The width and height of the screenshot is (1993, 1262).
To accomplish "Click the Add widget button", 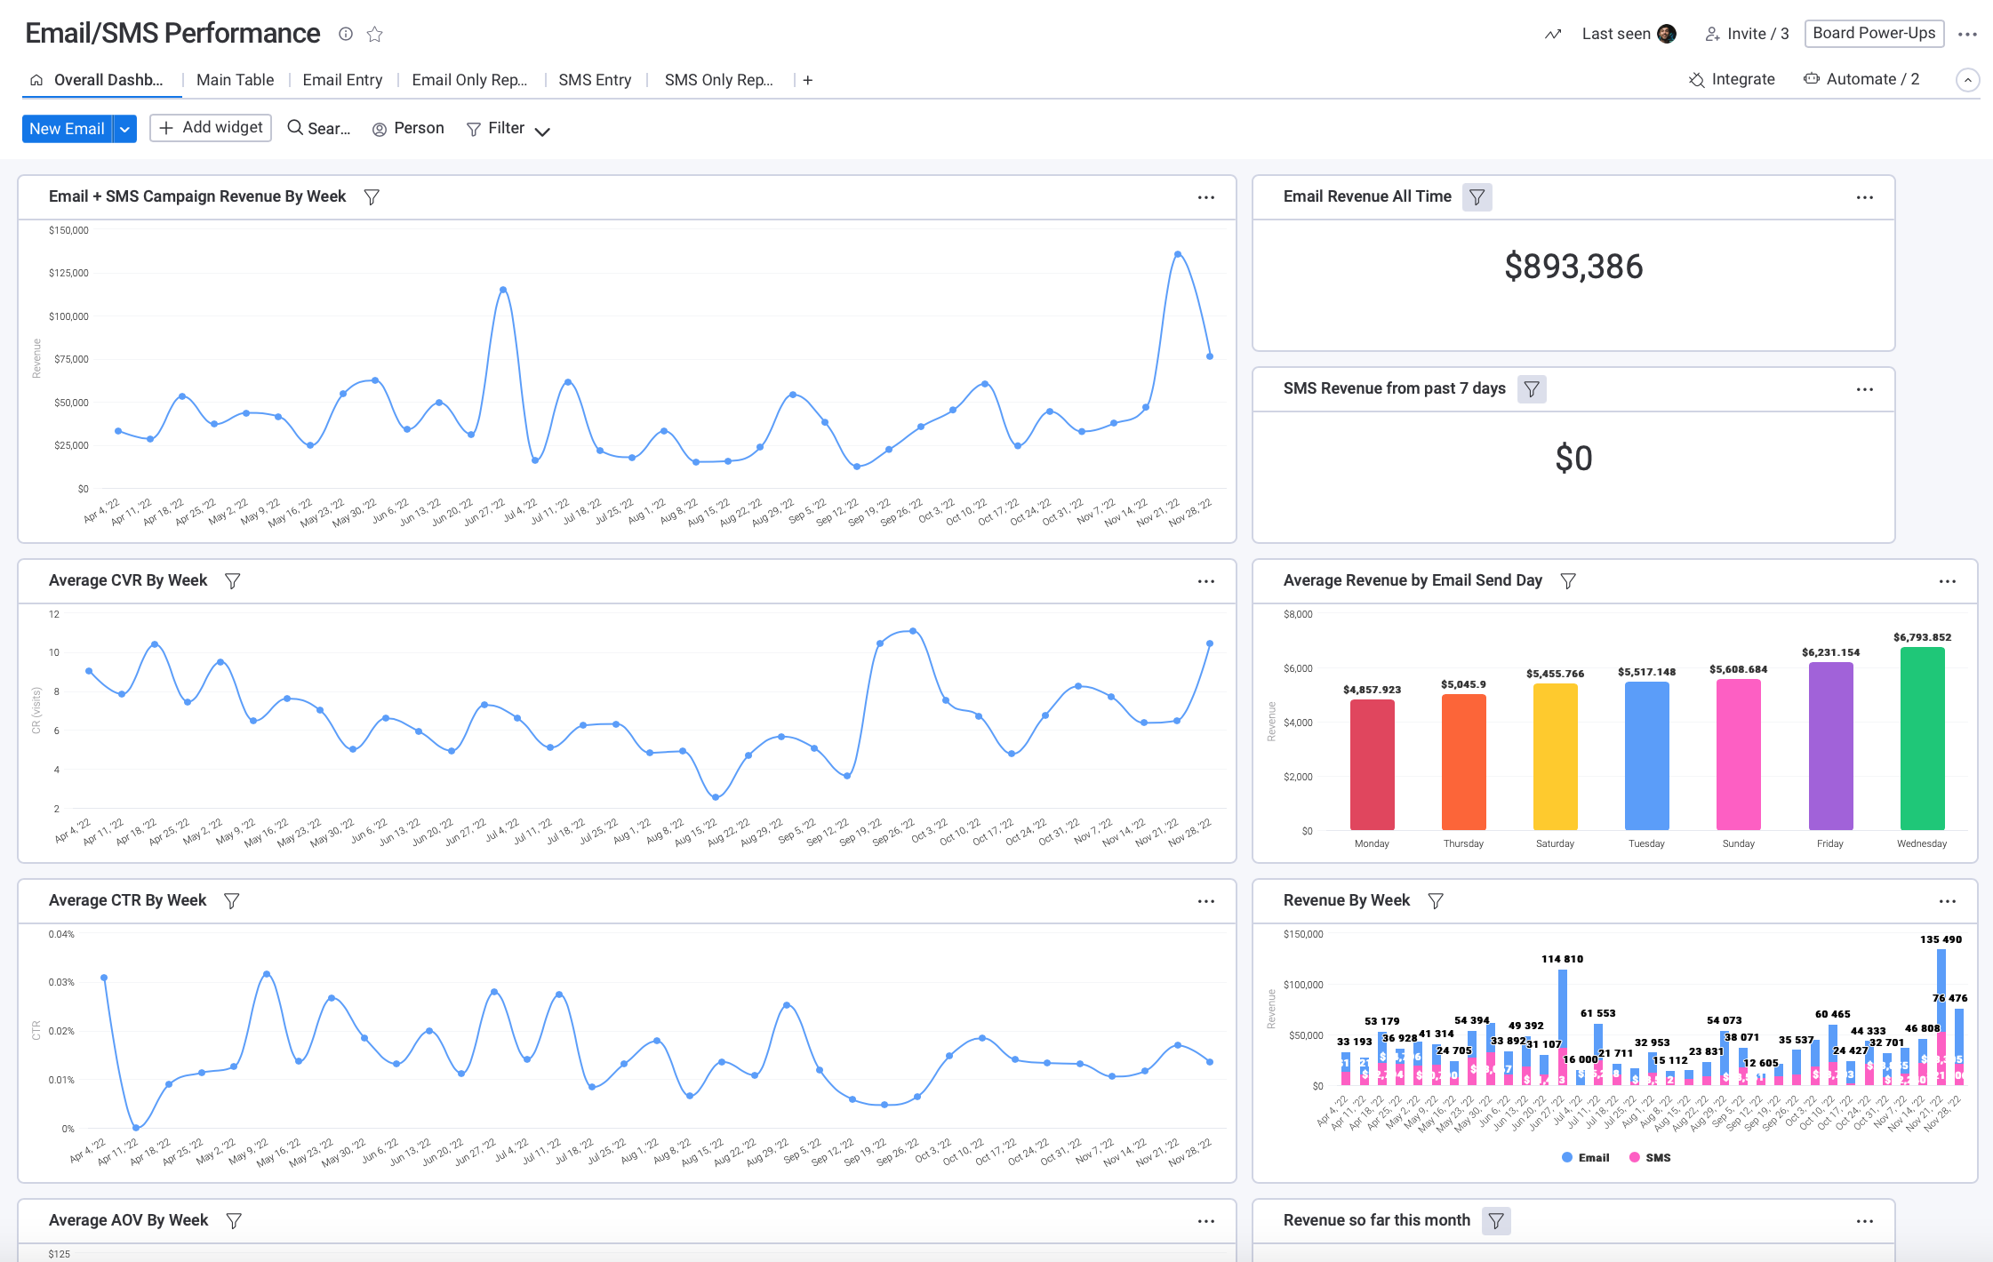I will tap(211, 128).
